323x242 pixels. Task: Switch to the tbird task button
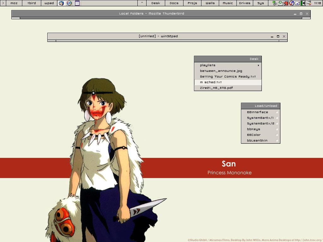tap(32, 3)
